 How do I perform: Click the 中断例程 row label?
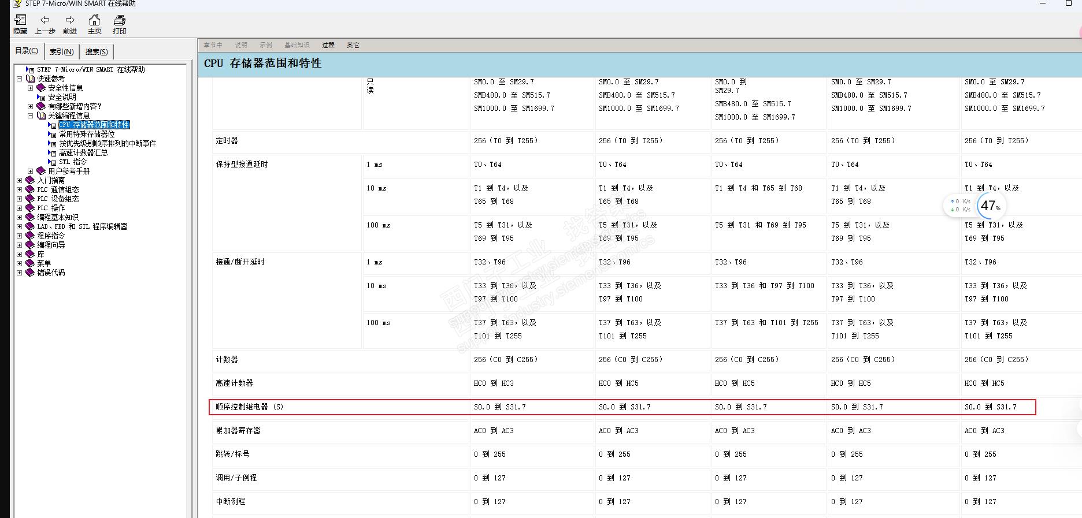click(x=231, y=501)
